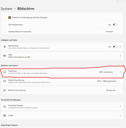Click the Nachtmodus row title
The height and width of the screenshot is (128, 126).
[13, 46]
